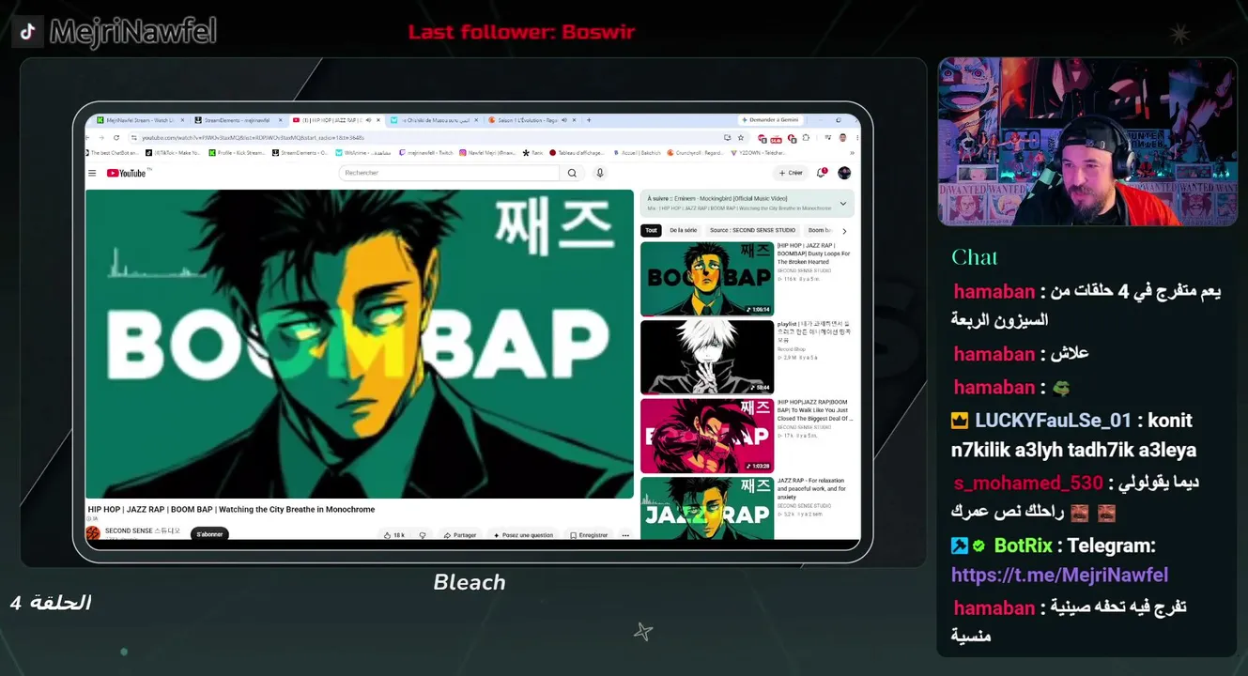Click the "Last follower: Boswir" text
The height and width of the screenshot is (676, 1248).
(x=521, y=32)
